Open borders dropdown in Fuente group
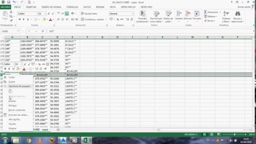The image size is (256, 144). click(x=39, y=19)
